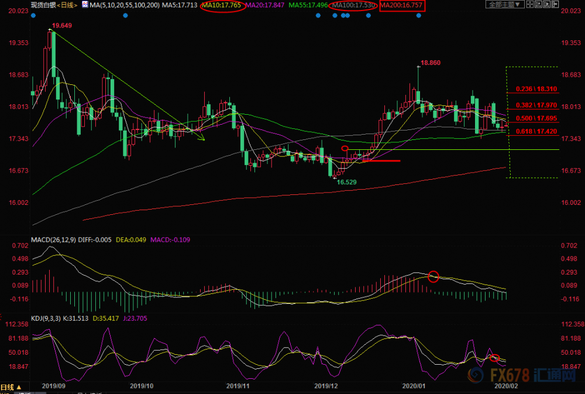Click the jump-to-start chart icon, second after 全部主题

538,4
